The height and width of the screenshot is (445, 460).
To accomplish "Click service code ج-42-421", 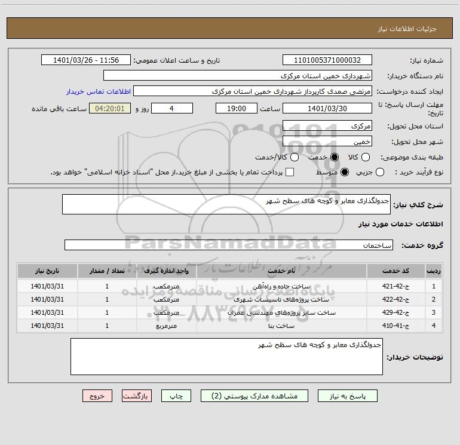I will (395, 286).
